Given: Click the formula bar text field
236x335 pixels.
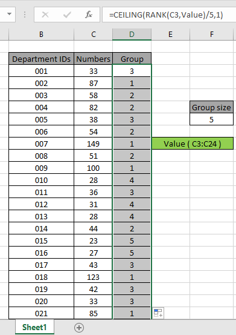Looking at the screenshot, I should [x=169, y=15].
